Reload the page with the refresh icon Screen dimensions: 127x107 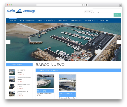click(83, 5)
